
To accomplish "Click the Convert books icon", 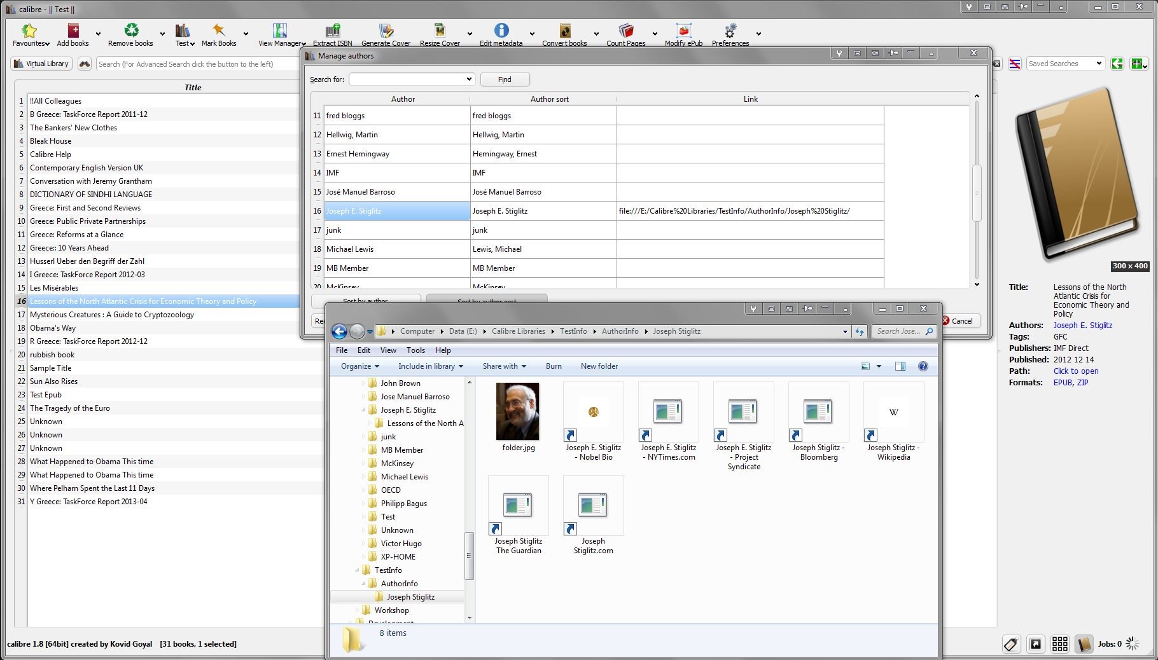I will click(565, 31).
